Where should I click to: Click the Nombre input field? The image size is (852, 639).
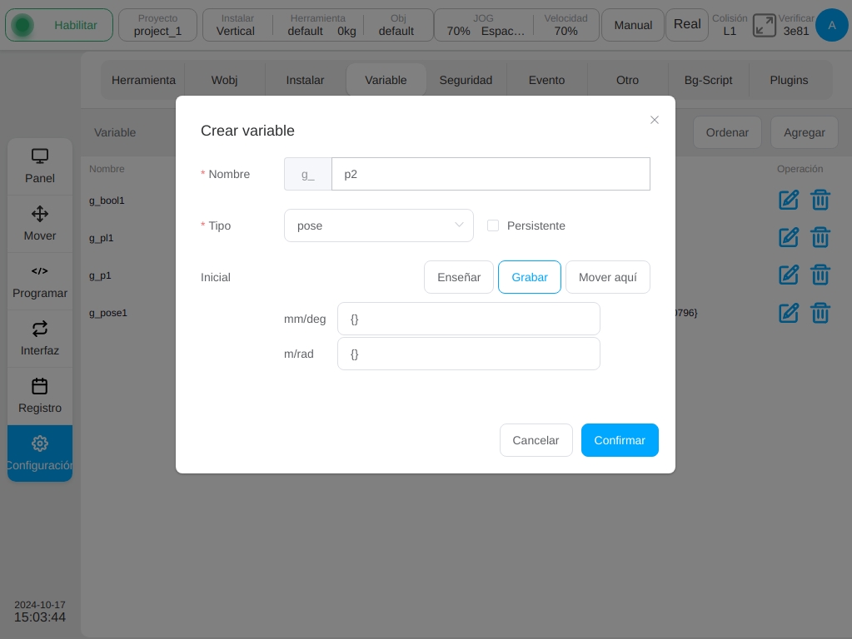(491, 174)
